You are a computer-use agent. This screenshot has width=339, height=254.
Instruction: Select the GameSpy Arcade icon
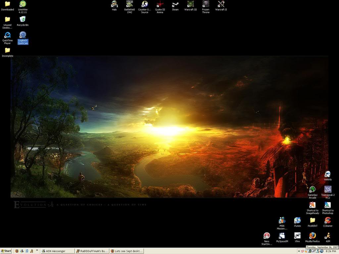coord(313,192)
